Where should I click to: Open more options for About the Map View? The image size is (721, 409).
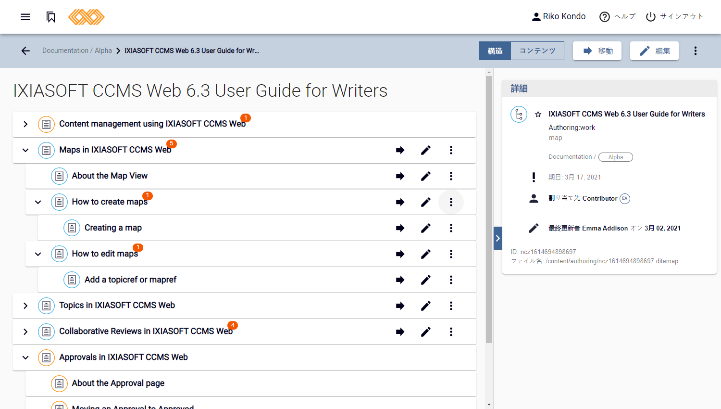coord(451,176)
